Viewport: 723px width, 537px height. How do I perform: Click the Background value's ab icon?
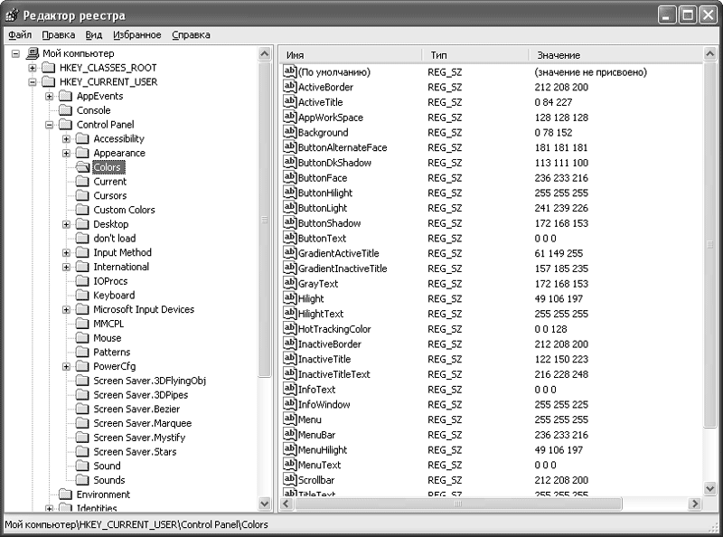(290, 132)
